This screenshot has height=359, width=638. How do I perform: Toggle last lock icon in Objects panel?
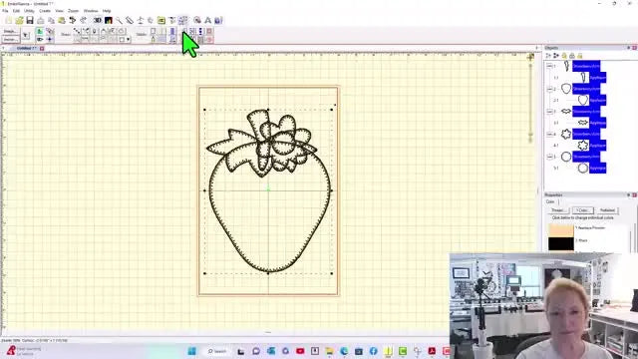pos(580,56)
